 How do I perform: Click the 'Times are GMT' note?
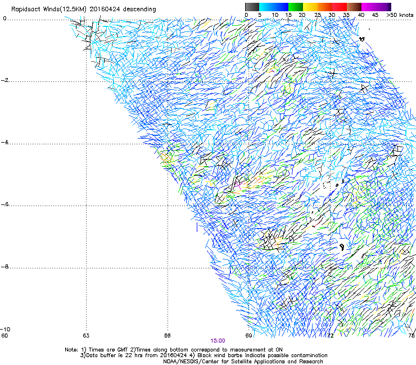[108, 350]
